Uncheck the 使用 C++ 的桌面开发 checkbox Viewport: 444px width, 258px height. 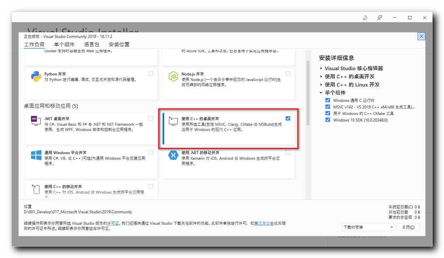[288, 118]
